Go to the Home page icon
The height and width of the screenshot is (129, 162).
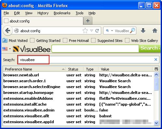(155, 31)
